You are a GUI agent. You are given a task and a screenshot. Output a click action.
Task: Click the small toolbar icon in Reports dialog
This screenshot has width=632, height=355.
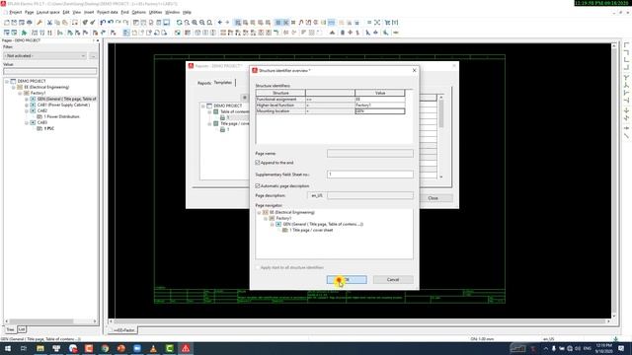[245, 98]
